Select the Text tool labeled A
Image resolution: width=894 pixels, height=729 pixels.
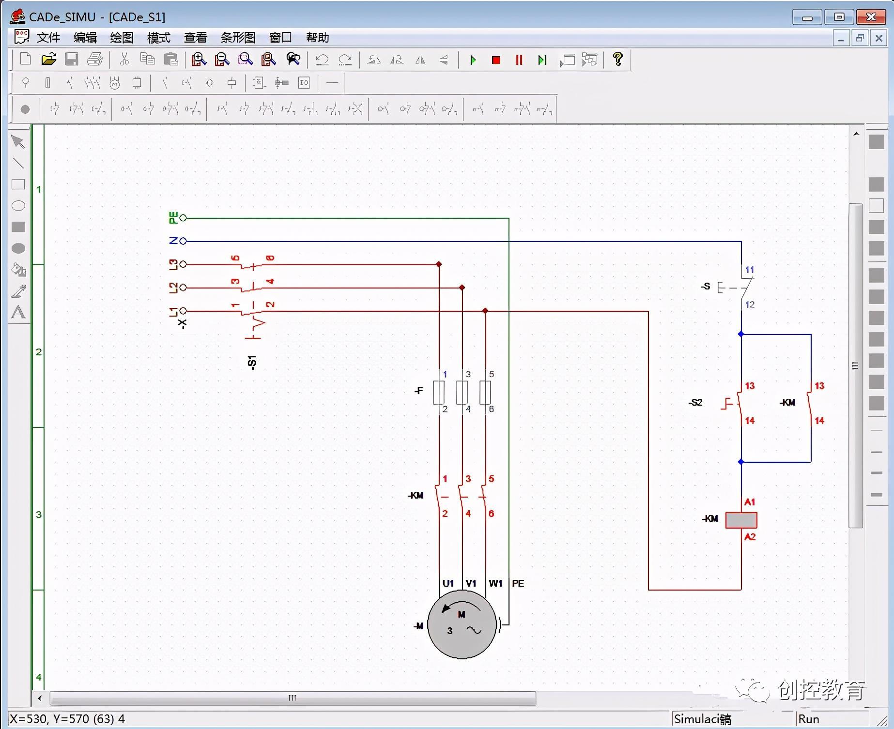18,313
